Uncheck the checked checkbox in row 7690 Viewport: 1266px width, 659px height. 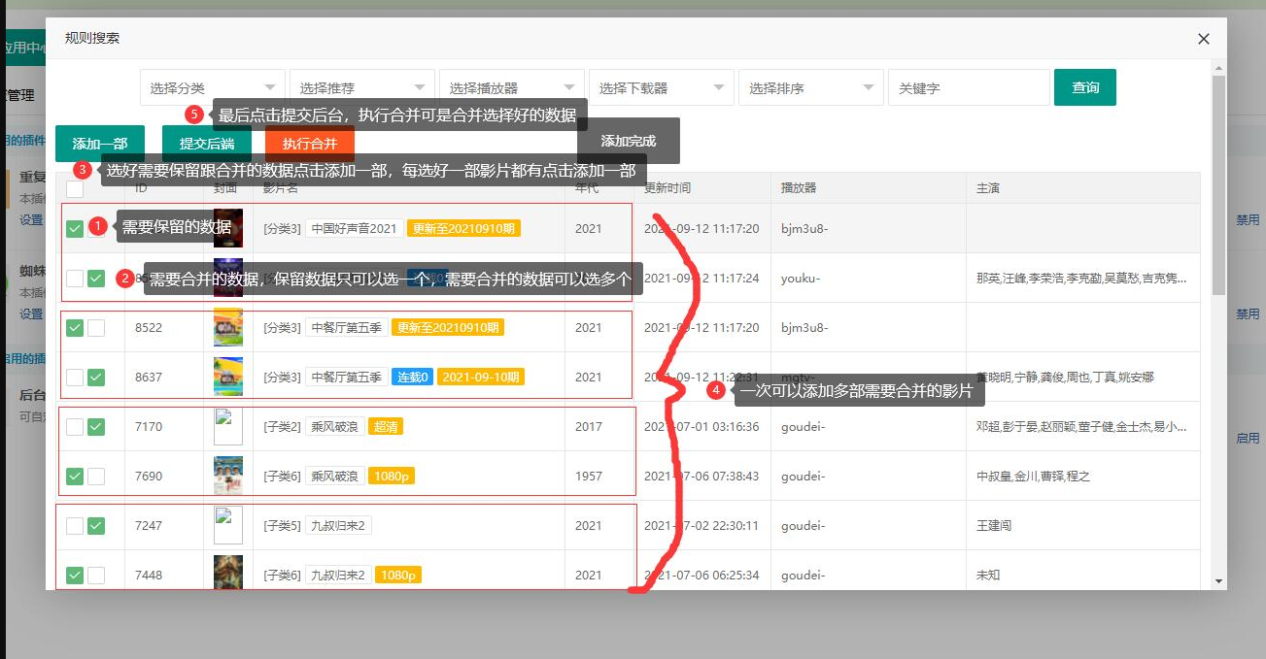(x=75, y=477)
